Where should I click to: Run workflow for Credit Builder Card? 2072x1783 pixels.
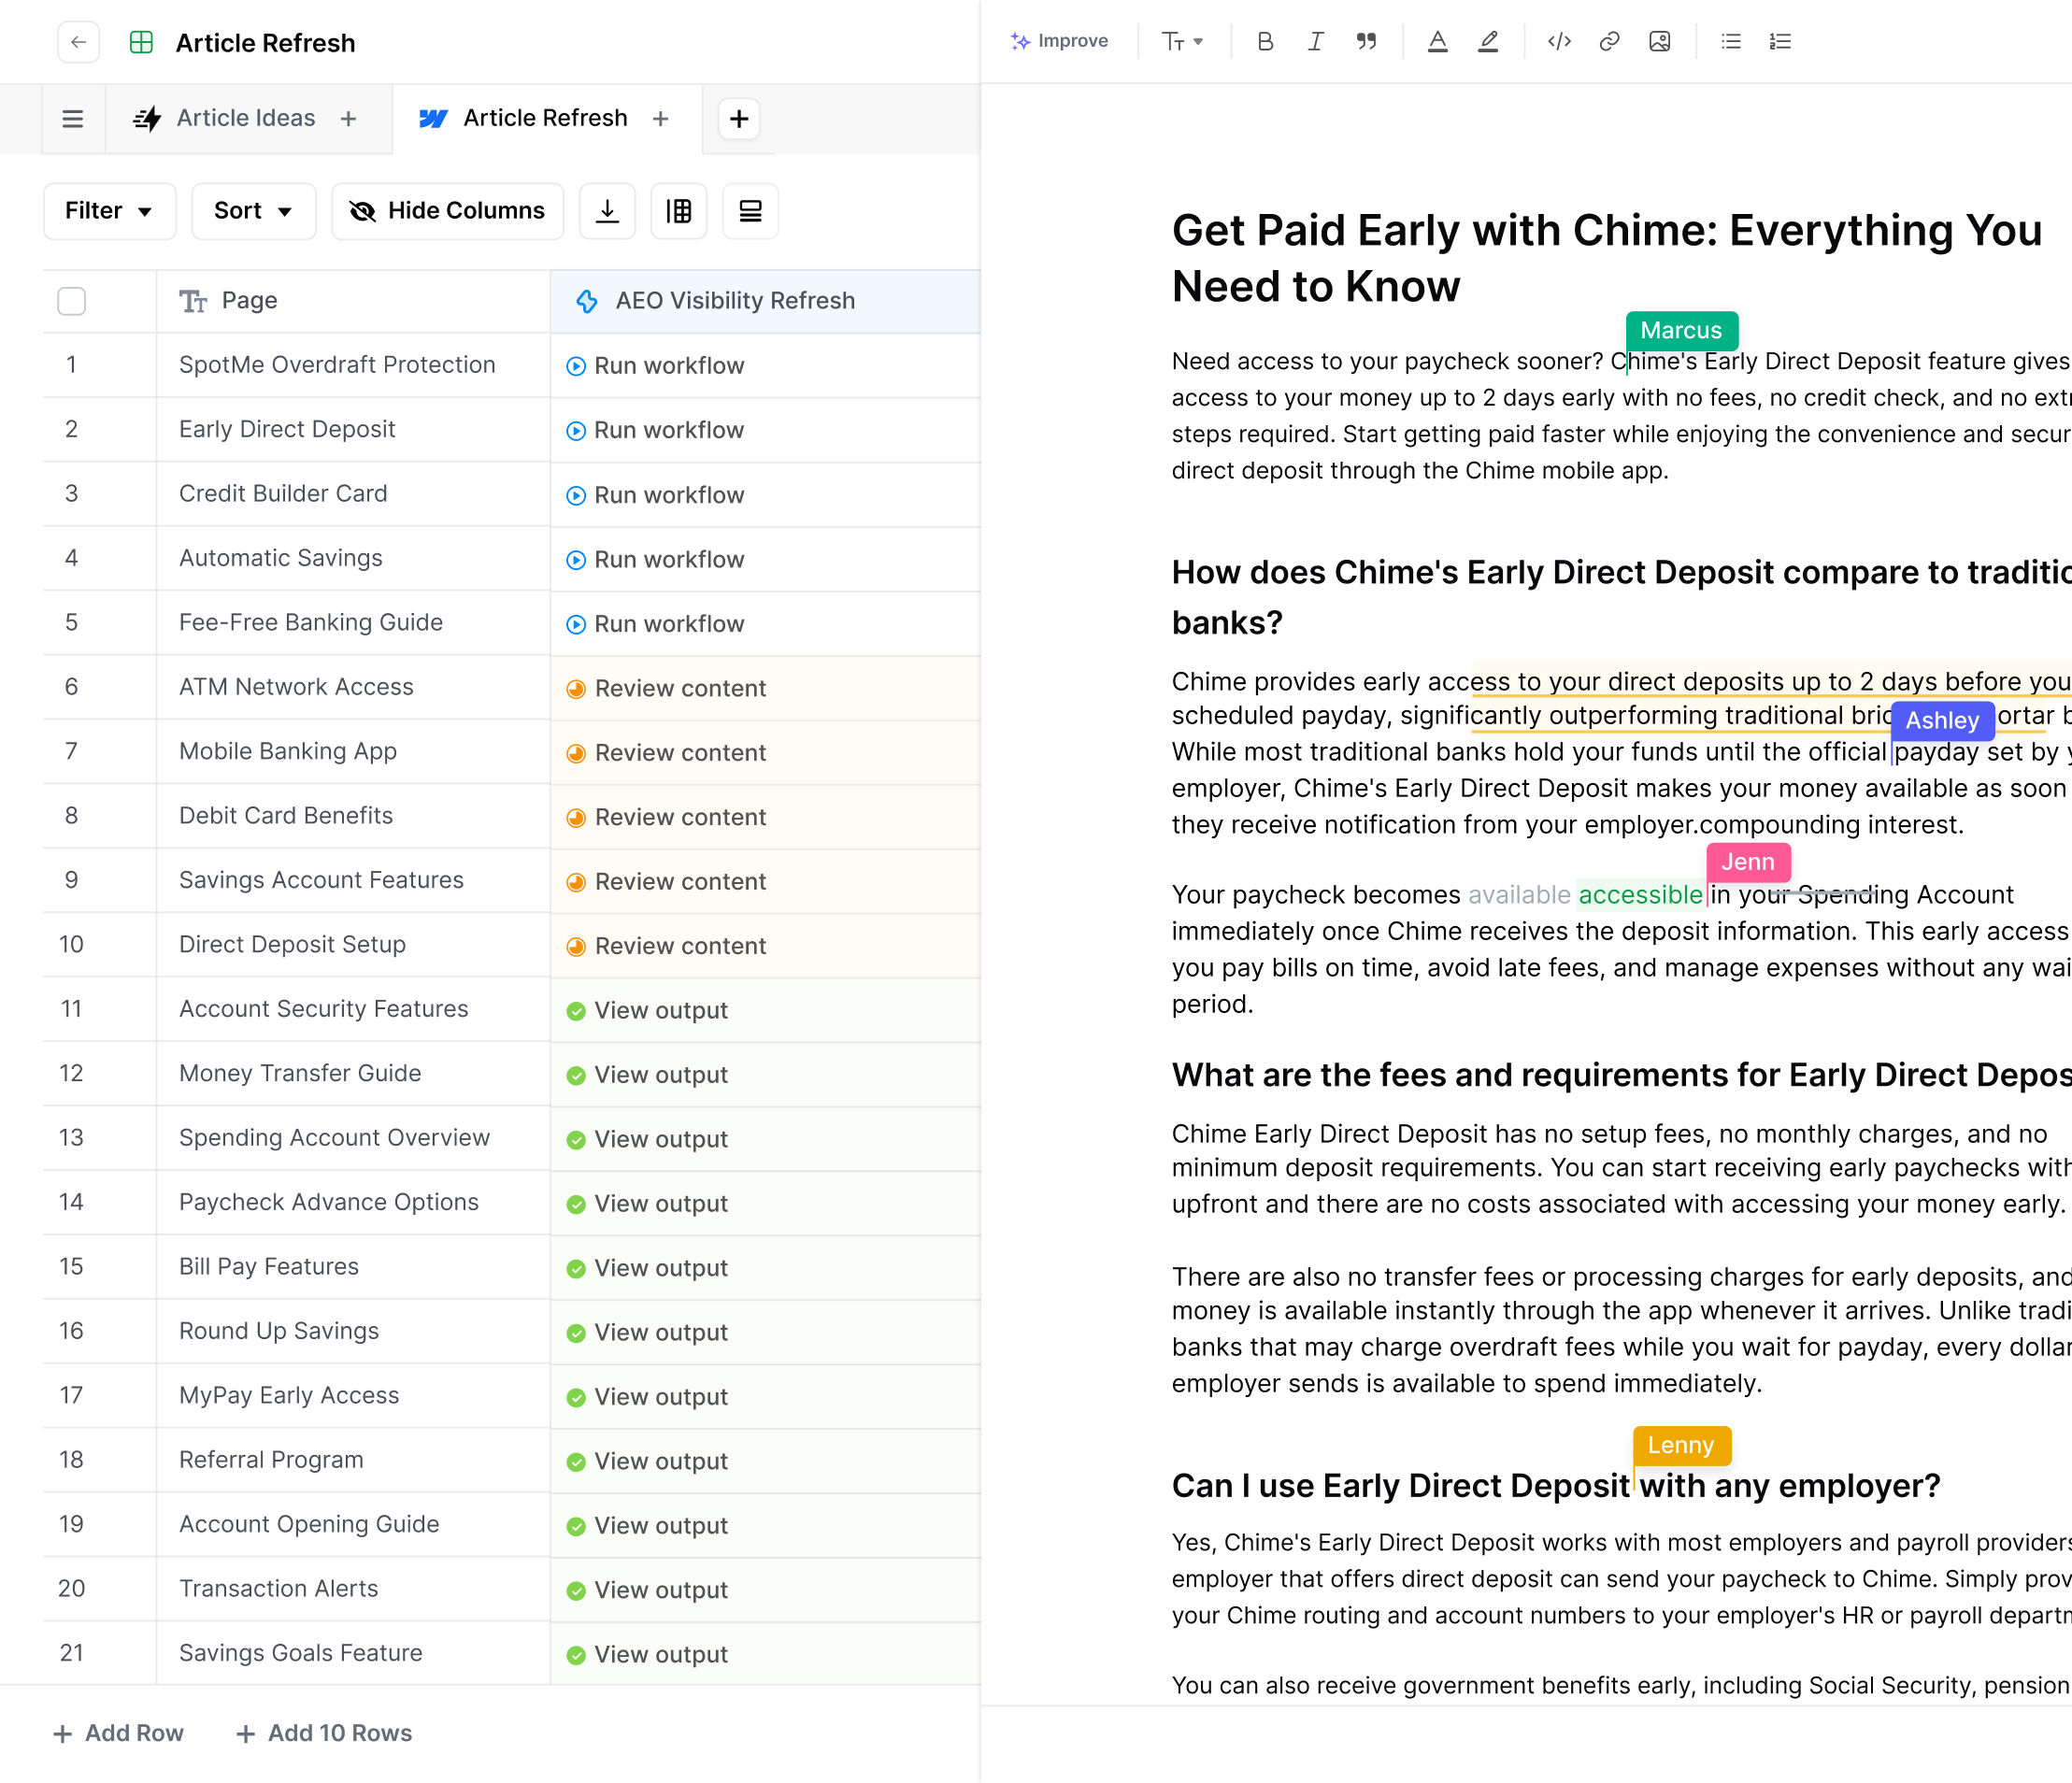(x=668, y=495)
